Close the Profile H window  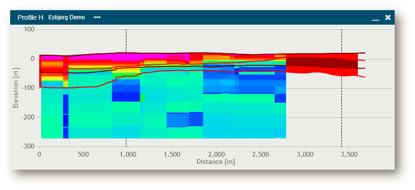coord(388,17)
